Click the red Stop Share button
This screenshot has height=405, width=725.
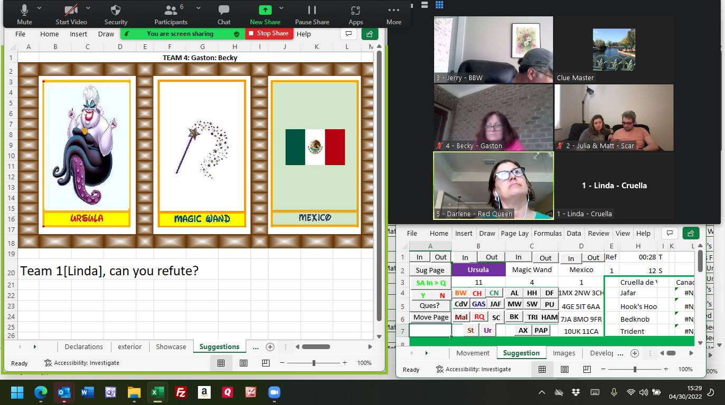coord(268,34)
